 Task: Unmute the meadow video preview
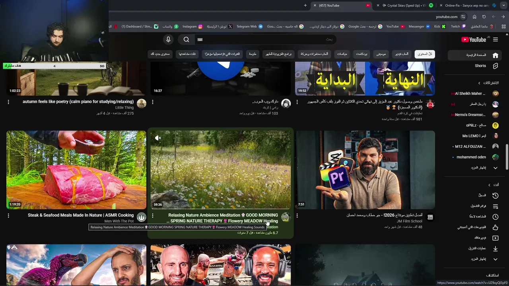click(158, 138)
